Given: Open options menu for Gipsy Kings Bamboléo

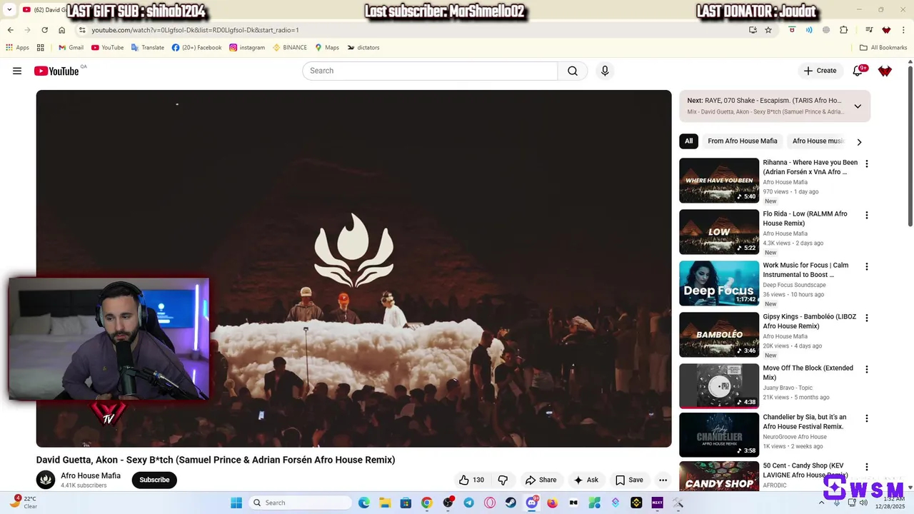Looking at the screenshot, I should [x=867, y=318].
